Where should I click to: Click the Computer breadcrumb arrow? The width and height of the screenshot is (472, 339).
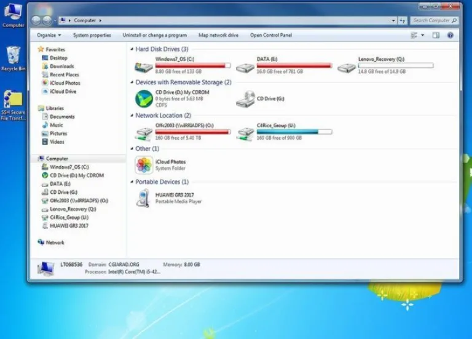[100, 20]
